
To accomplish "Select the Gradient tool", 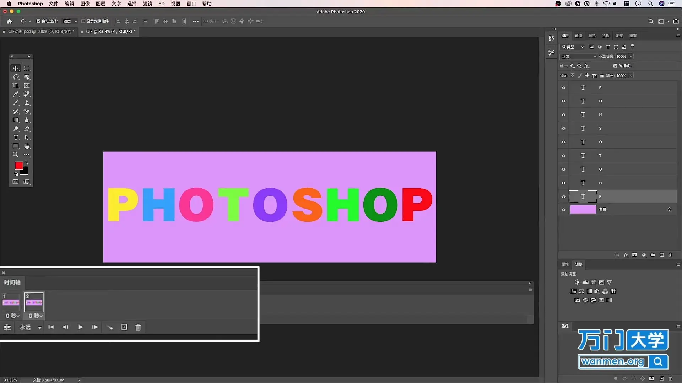I will pos(16,120).
